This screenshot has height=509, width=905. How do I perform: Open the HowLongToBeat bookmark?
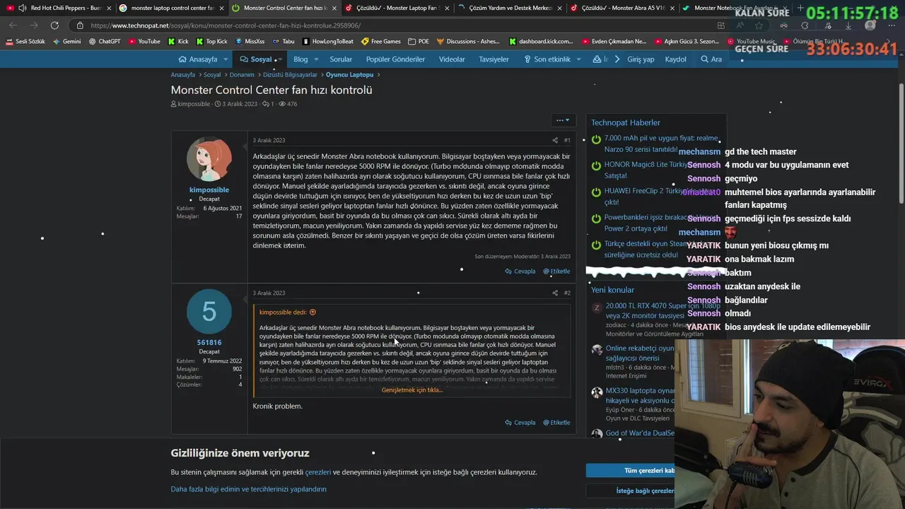click(x=327, y=42)
